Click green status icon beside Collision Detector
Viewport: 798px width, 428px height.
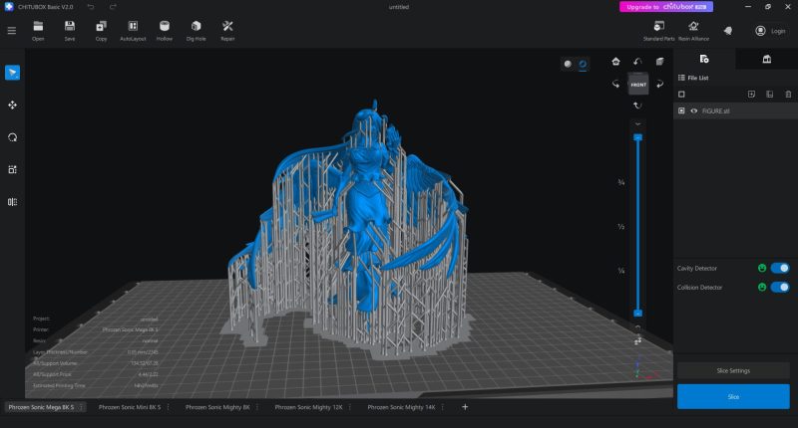[762, 288]
